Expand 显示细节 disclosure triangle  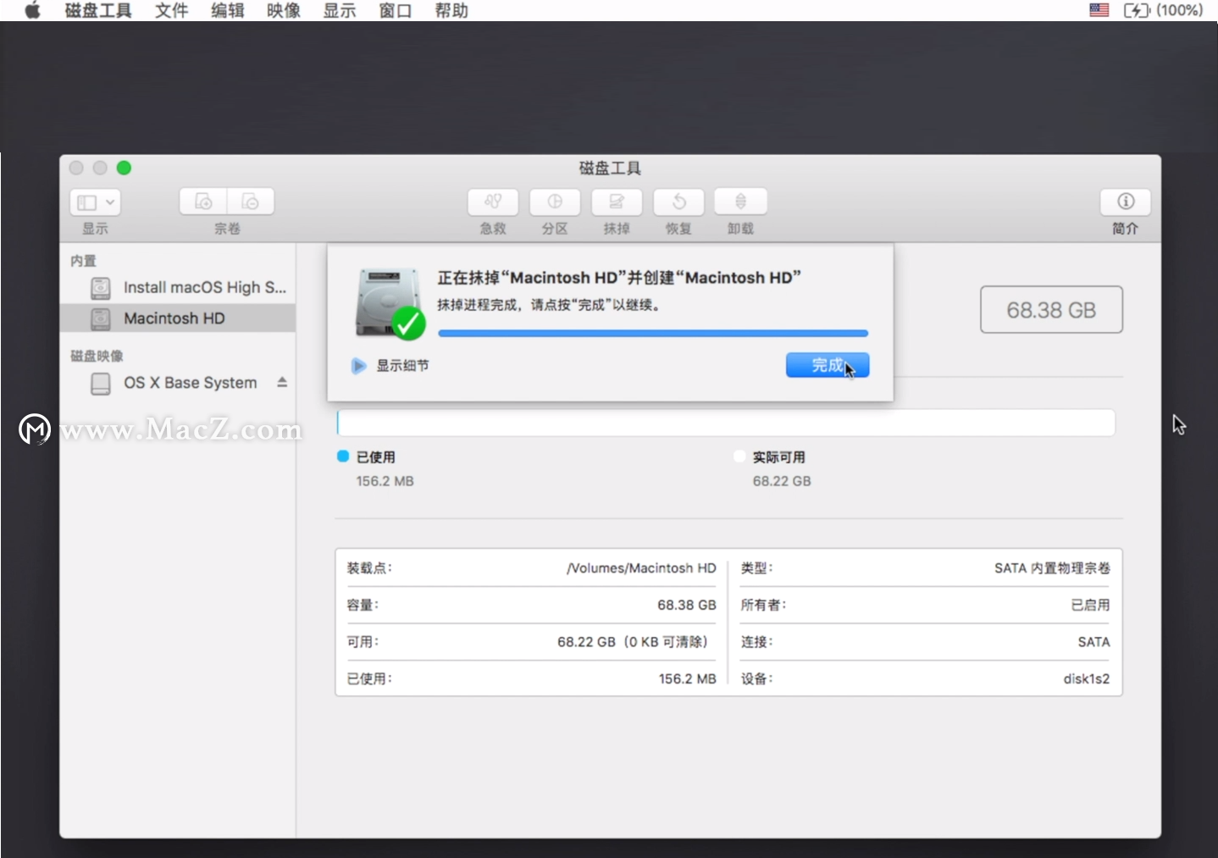coord(358,365)
